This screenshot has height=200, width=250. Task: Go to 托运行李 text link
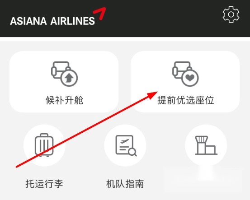[44, 184]
